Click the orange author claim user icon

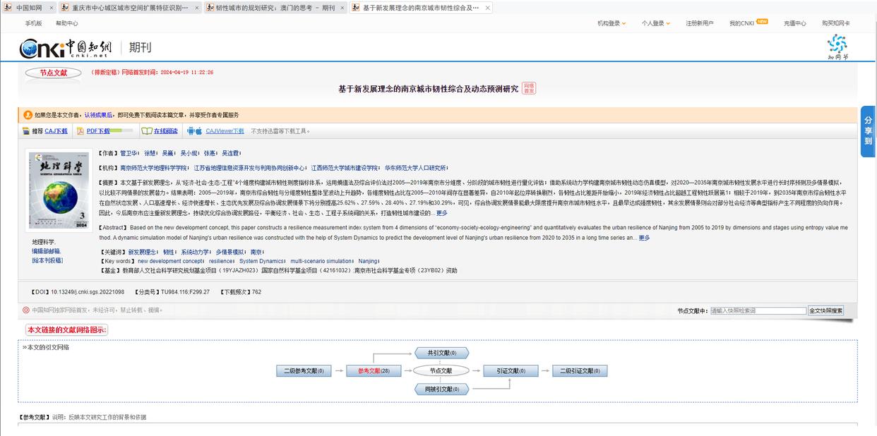pyautogui.click(x=28, y=114)
